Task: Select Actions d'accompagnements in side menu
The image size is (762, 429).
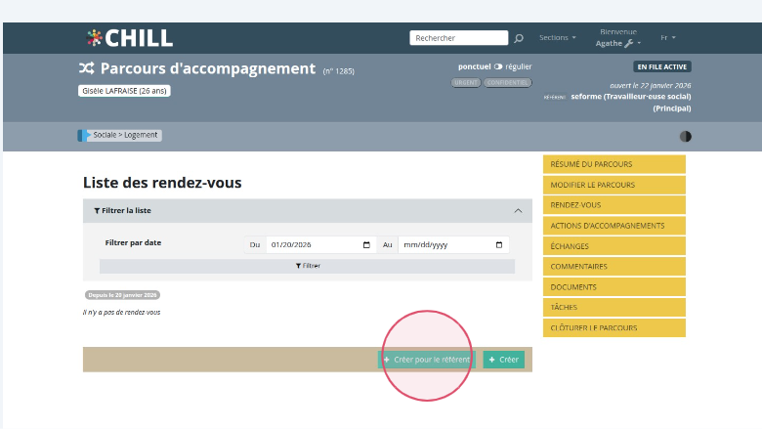Action: pyautogui.click(x=614, y=226)
